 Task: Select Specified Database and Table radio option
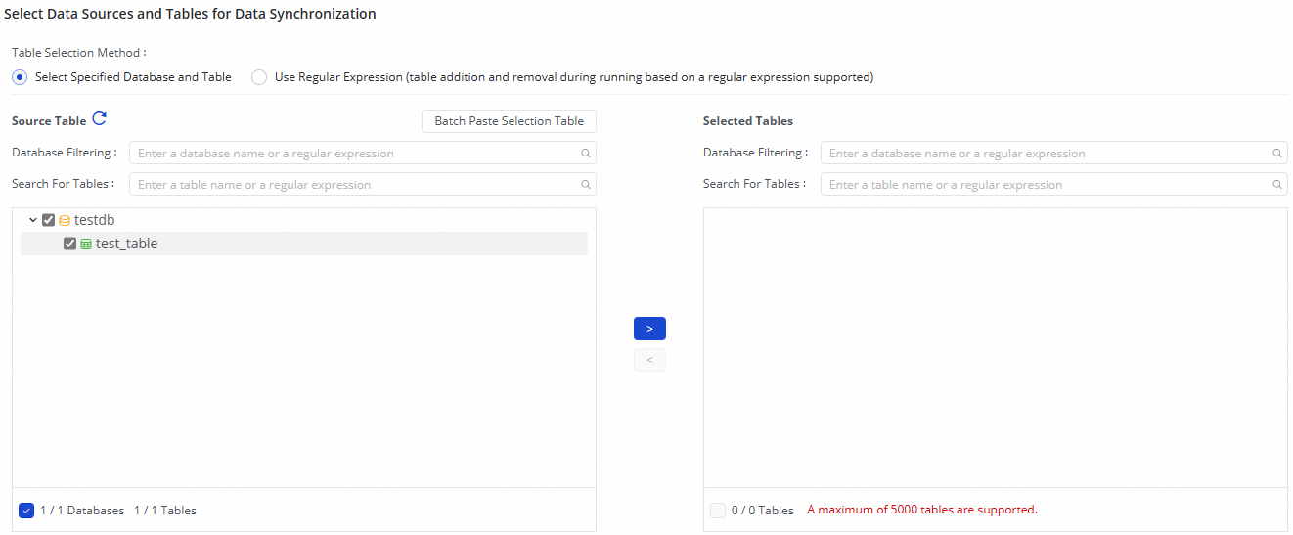pyautogui.click(x=20, y=77)
